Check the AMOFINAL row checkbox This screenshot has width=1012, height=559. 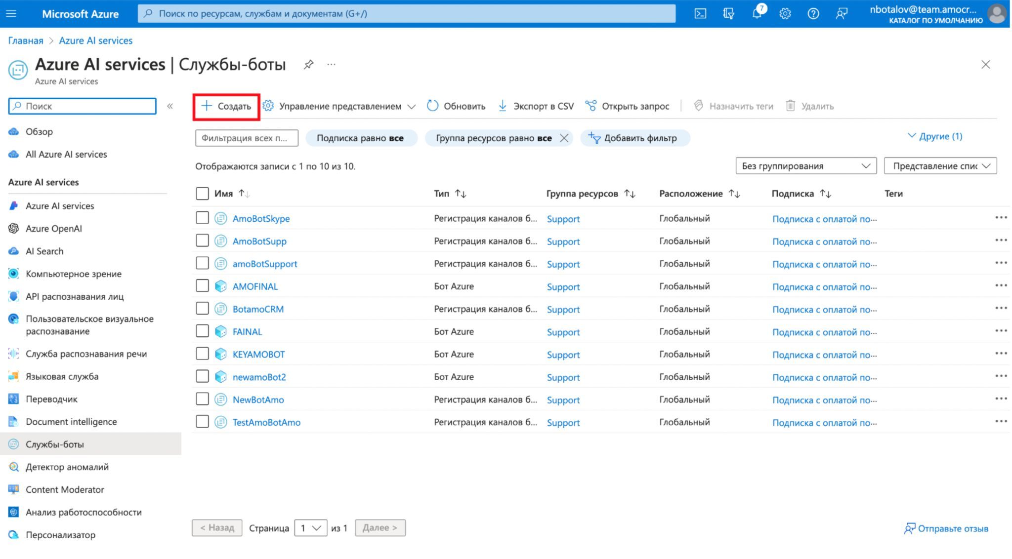pos(202,286)
